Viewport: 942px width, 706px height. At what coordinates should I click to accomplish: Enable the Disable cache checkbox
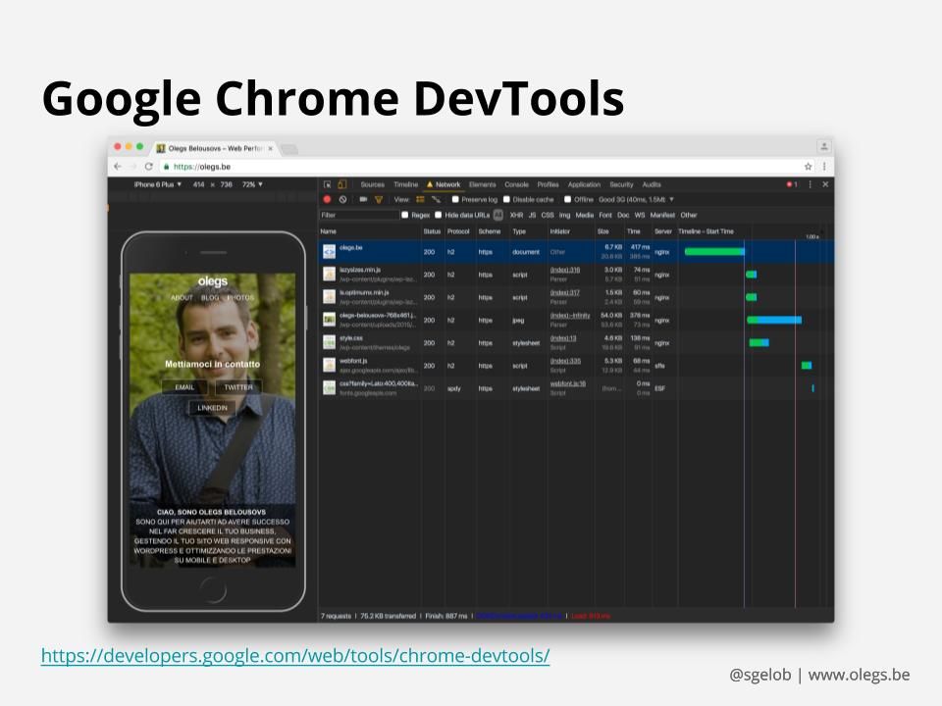(506, 199)
